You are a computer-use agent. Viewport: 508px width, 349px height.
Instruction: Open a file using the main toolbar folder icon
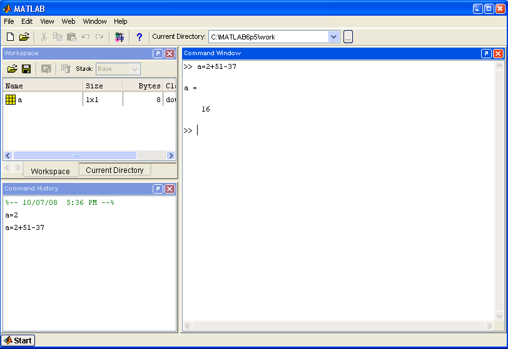tap(24, 37)
